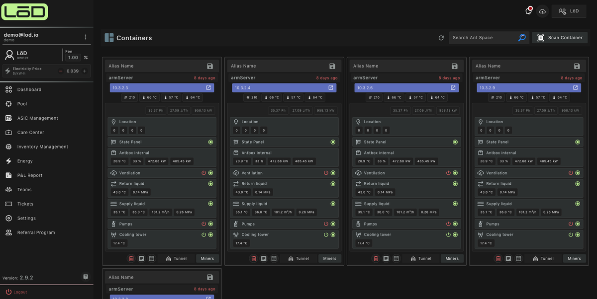Open external link icon for 10.3.2.4
This screenshot has width=597, height=299.
[x=331, y=87]
